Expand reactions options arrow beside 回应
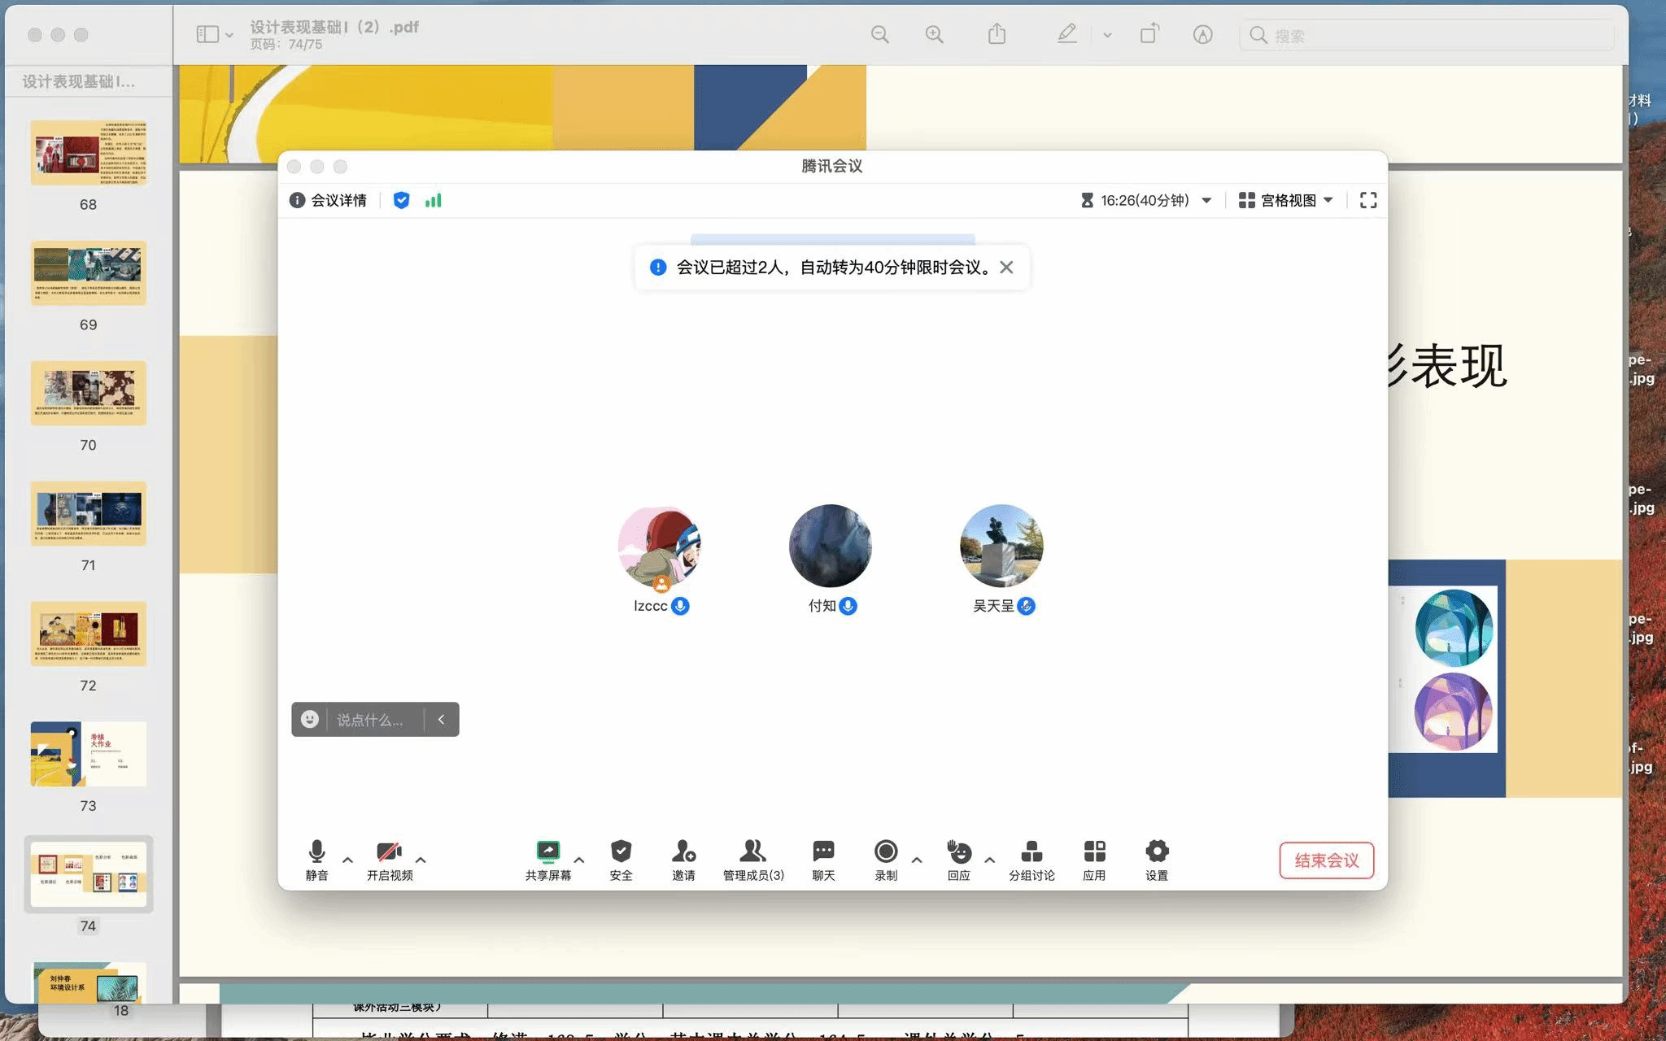Screen dimensions: 1666x1041 pyautogui.click(x=989, y=860)
